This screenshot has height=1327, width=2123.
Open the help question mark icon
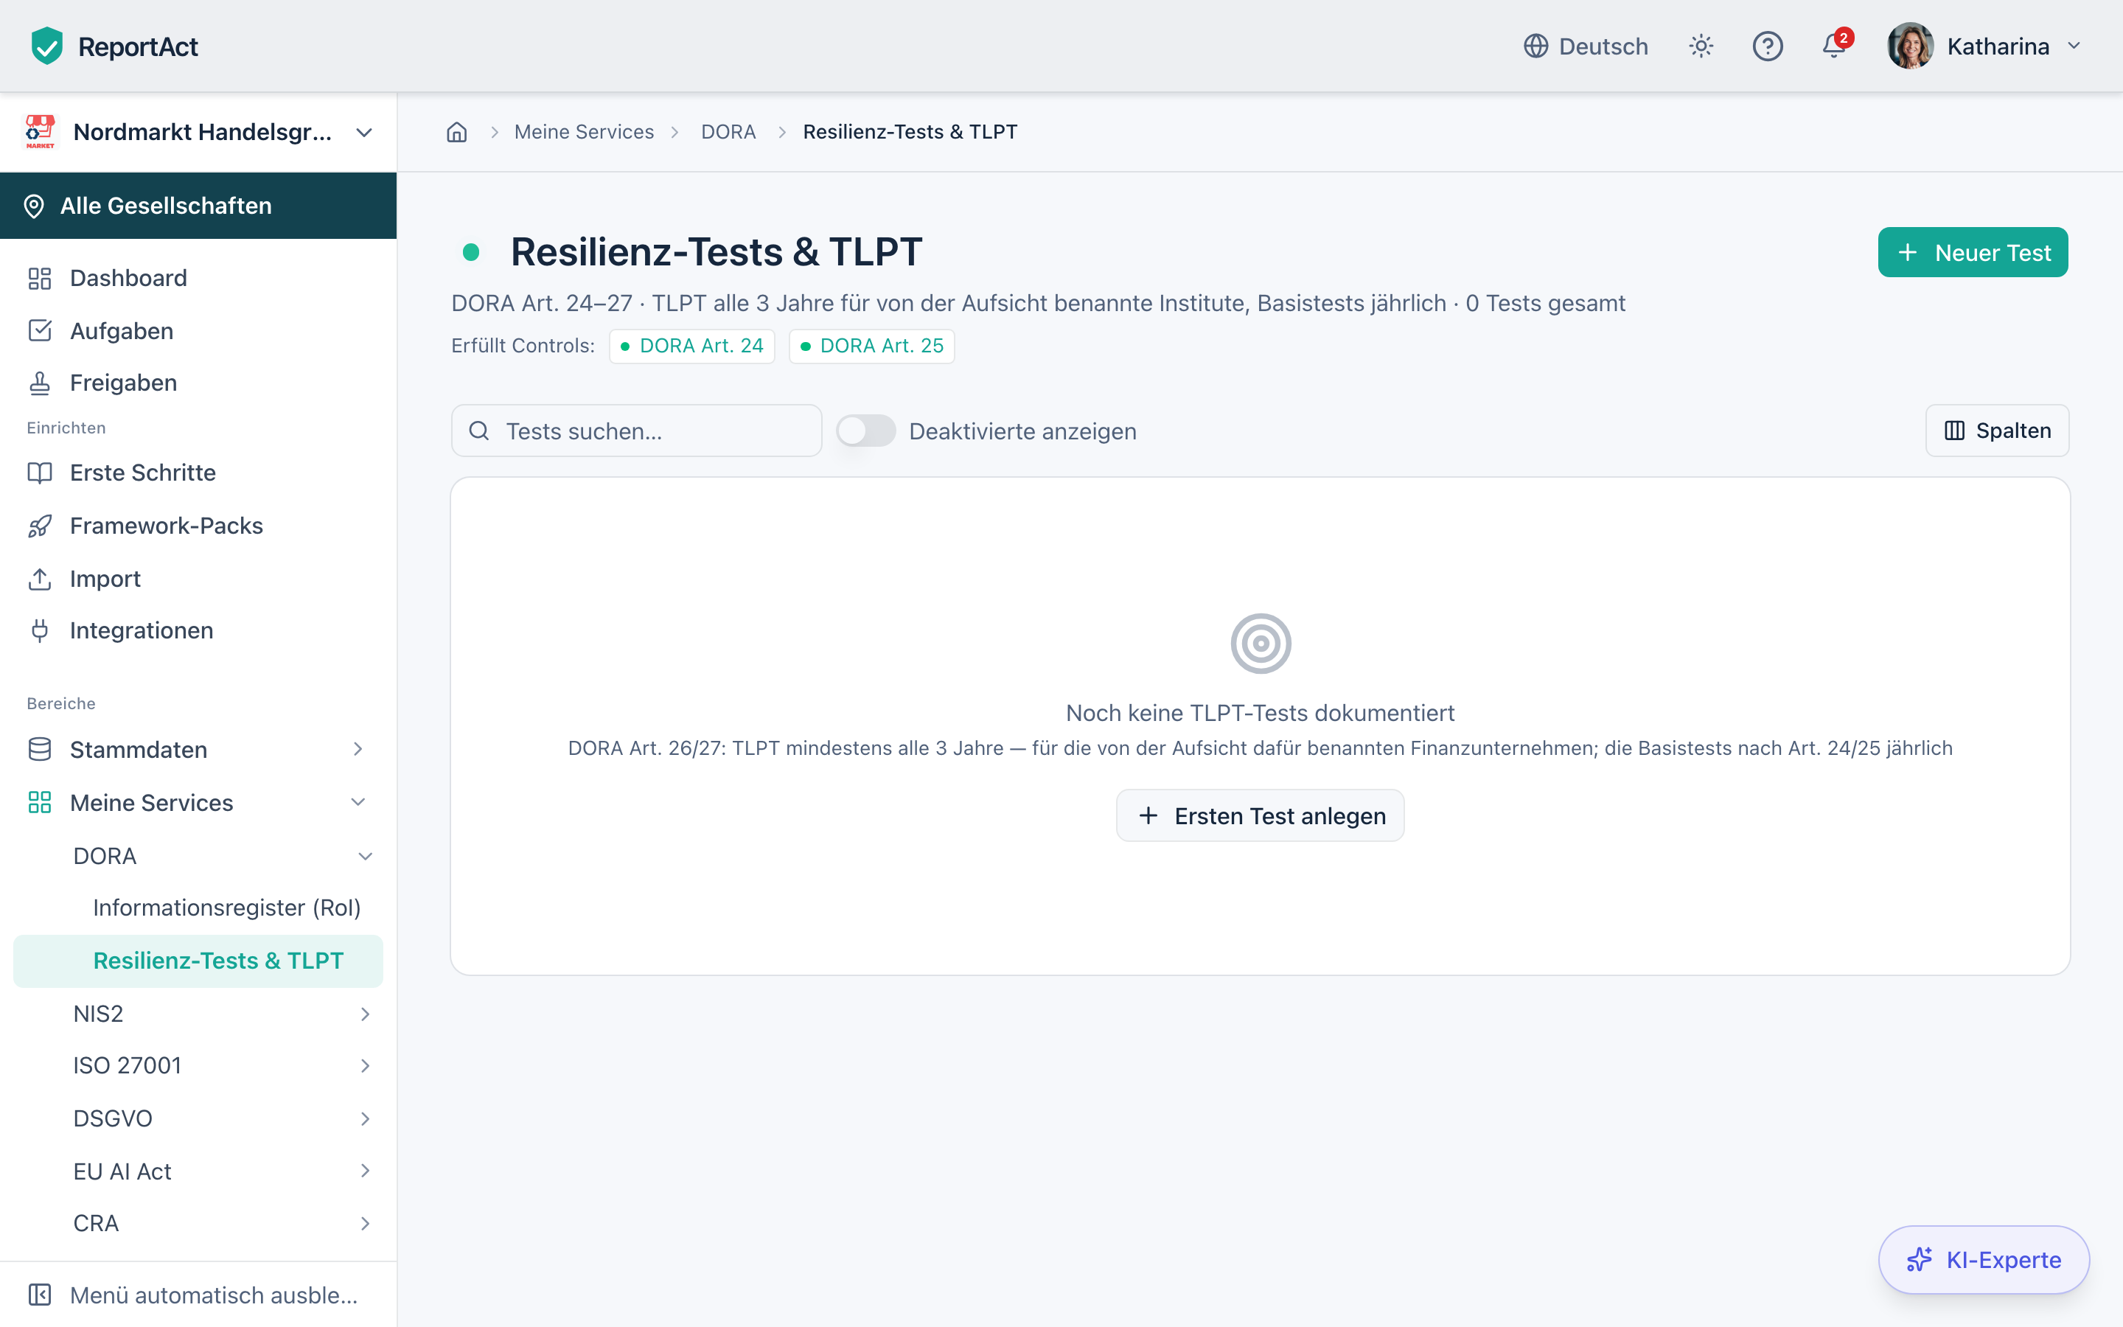click(1767, 46)
